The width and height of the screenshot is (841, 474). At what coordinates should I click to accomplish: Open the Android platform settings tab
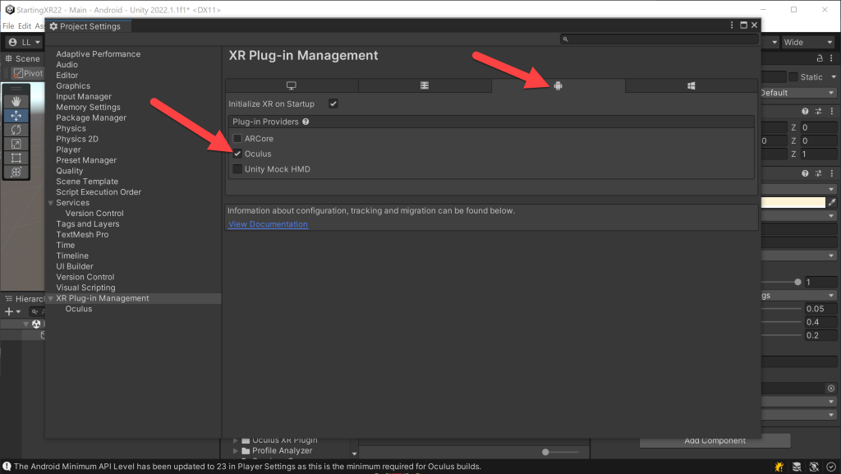[x=558, y=85]
